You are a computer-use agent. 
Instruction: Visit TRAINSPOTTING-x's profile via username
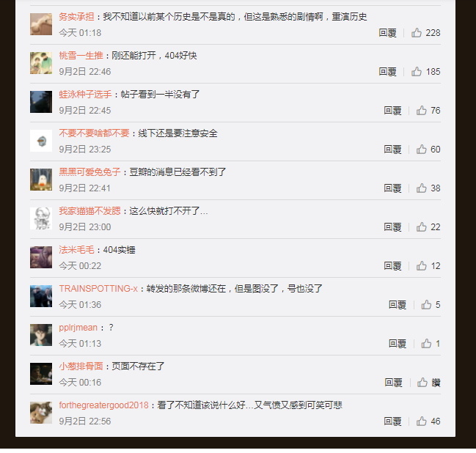tap(98, 288)
